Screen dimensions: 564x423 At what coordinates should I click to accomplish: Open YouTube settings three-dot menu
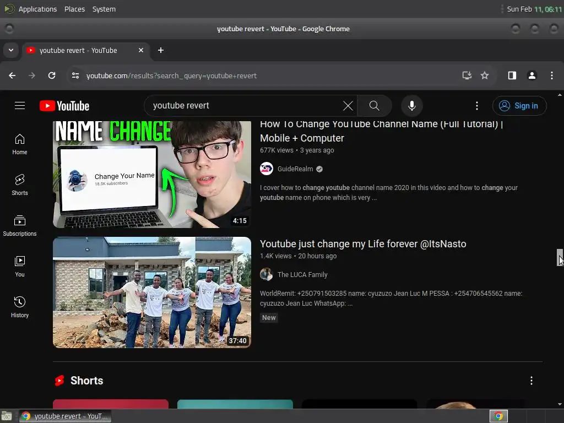tap(477, 106)
